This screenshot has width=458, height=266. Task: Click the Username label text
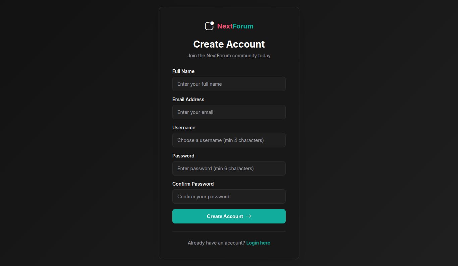click(184, 128)
